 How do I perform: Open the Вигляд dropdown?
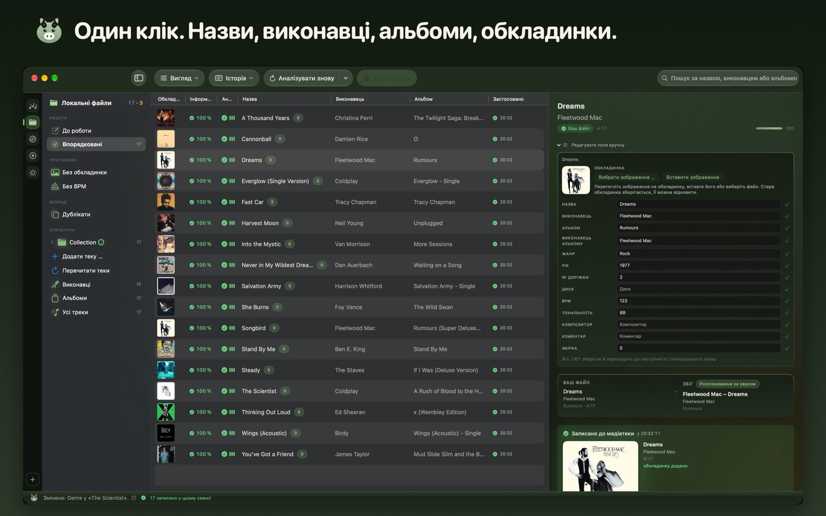pos(179,78)
